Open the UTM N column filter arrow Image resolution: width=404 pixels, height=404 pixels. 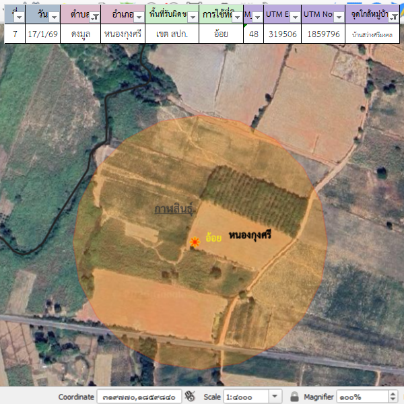339,16
